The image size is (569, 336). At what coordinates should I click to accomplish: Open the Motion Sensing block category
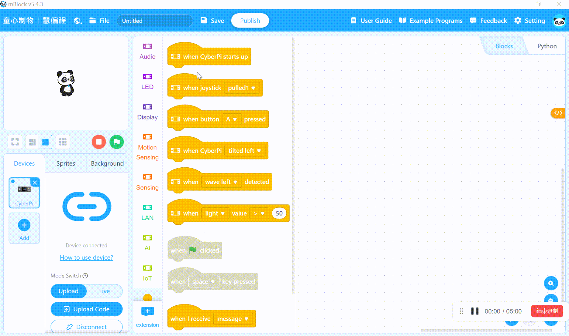coord(147,147)
